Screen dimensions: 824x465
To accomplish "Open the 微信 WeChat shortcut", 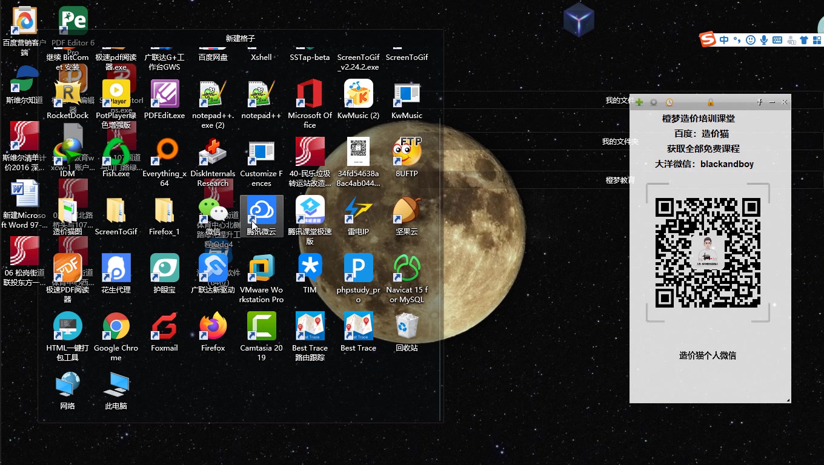I will point(213,216).
